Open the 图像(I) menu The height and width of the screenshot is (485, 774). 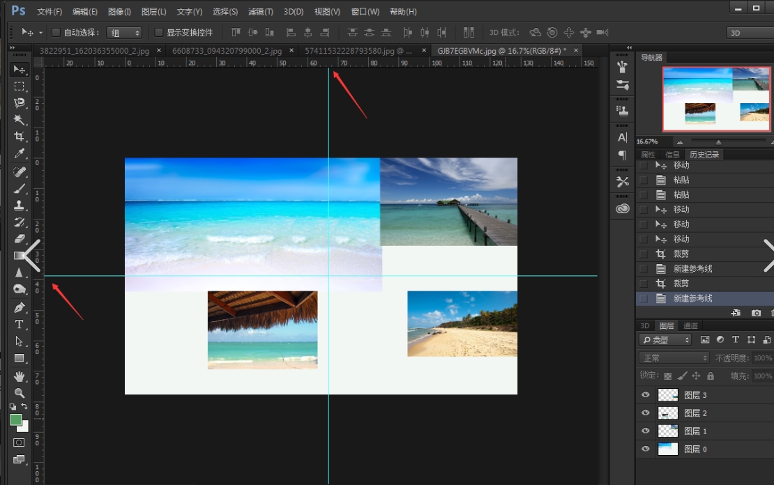(x=119, y=11)
